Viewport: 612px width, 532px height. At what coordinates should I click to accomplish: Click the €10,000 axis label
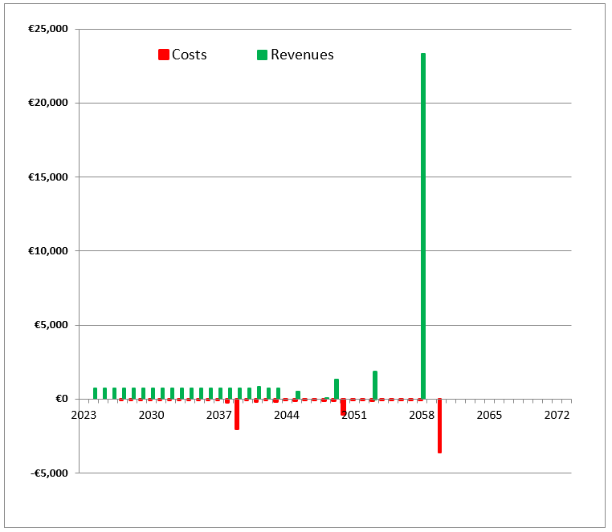(x=48, y=251)
